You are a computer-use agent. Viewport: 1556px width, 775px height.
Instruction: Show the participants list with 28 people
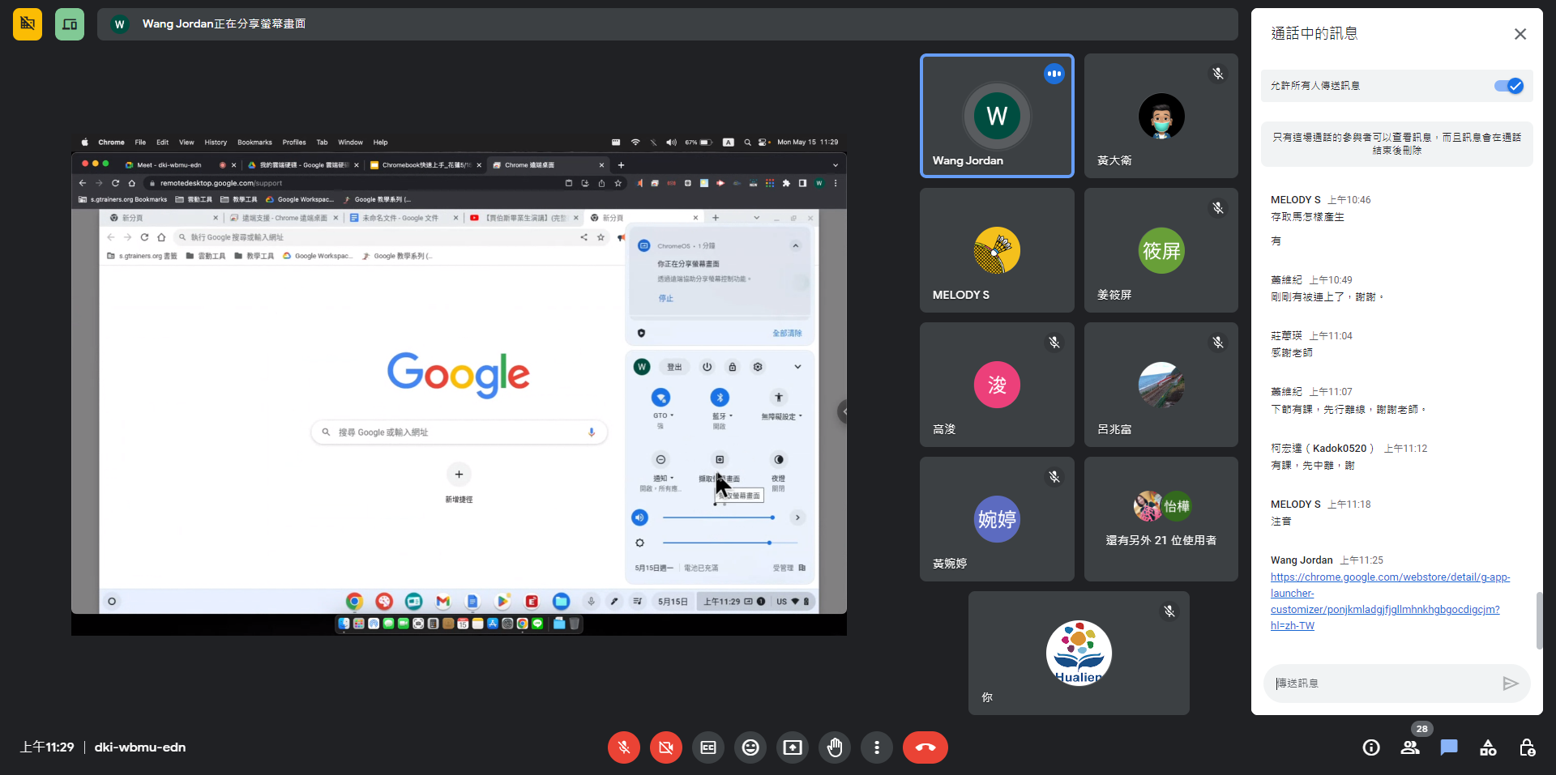coord(1410,747)
